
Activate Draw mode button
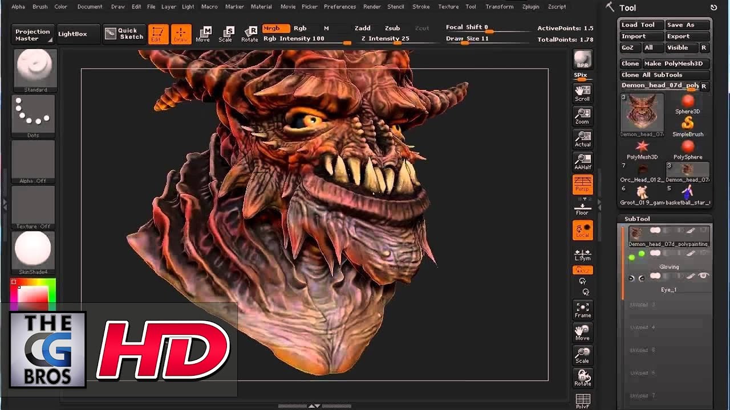pos(181,34)
